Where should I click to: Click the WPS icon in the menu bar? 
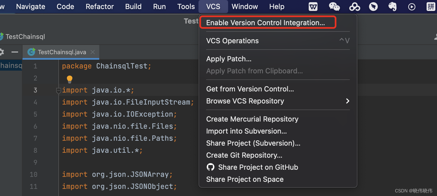tap(313, 7)
